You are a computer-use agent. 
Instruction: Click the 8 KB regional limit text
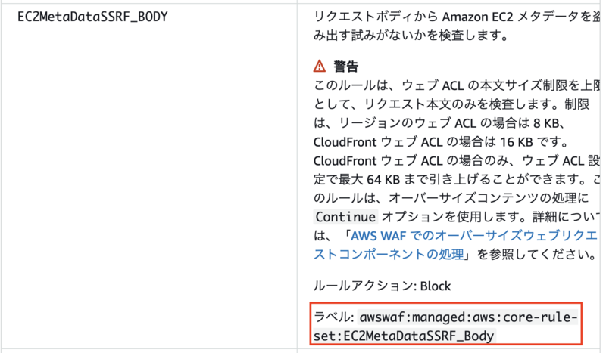point(545,123)
